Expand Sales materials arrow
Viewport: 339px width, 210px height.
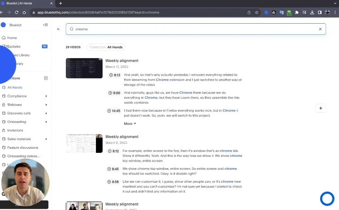(x=46, y=139)
